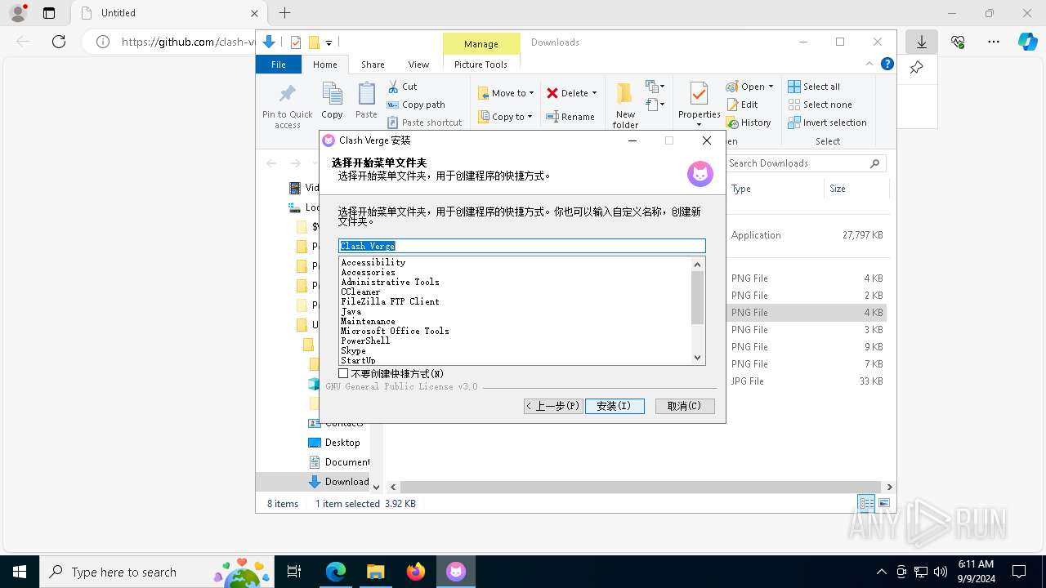Click Invert selection in ribbon
Image resolution: width=1046 pixels, height=588 pixels.
click(x=827, y=122)
